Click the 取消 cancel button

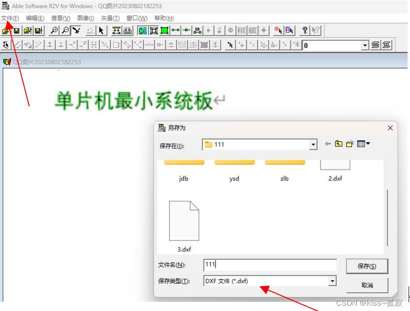367,285
